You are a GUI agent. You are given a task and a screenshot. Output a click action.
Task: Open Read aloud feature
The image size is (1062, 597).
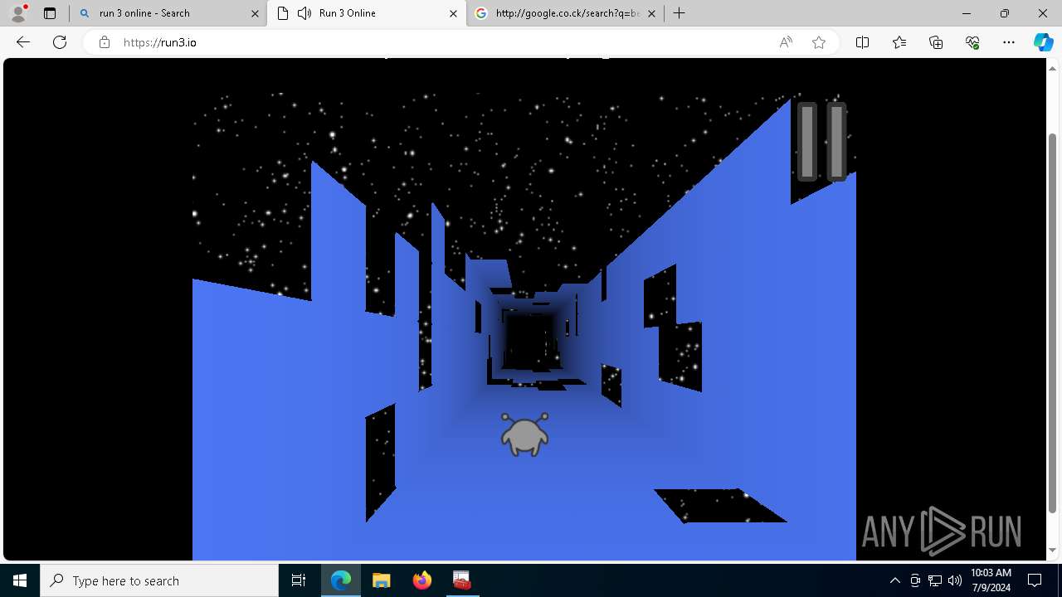(x=786, y=42)
